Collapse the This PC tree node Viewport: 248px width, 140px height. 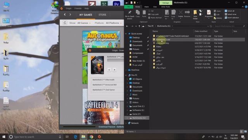(x=126, y=75)
